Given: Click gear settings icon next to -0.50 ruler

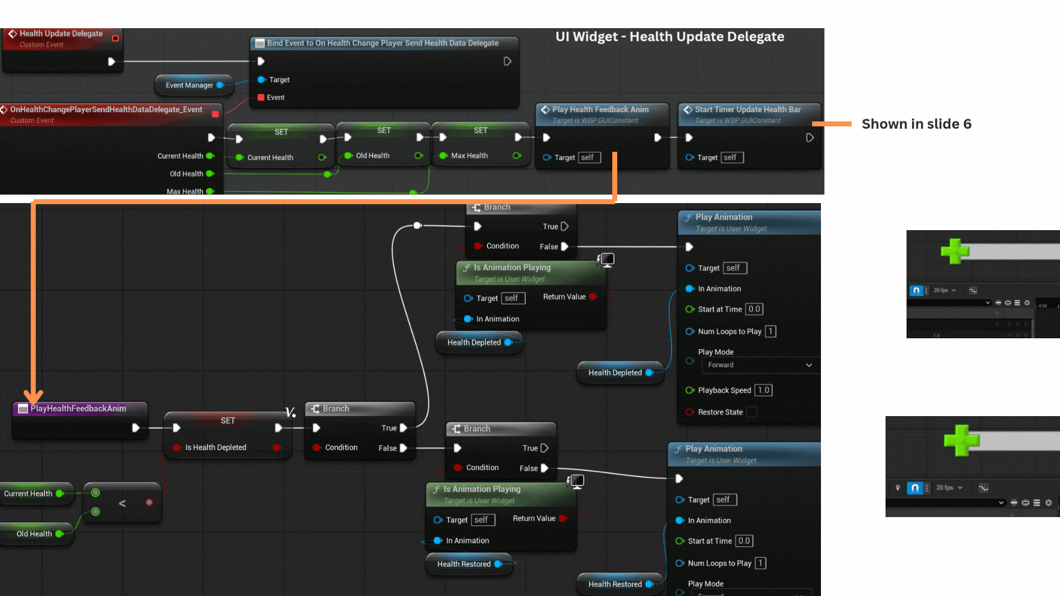Looking at the screenshot, I should pos(1027,302).
